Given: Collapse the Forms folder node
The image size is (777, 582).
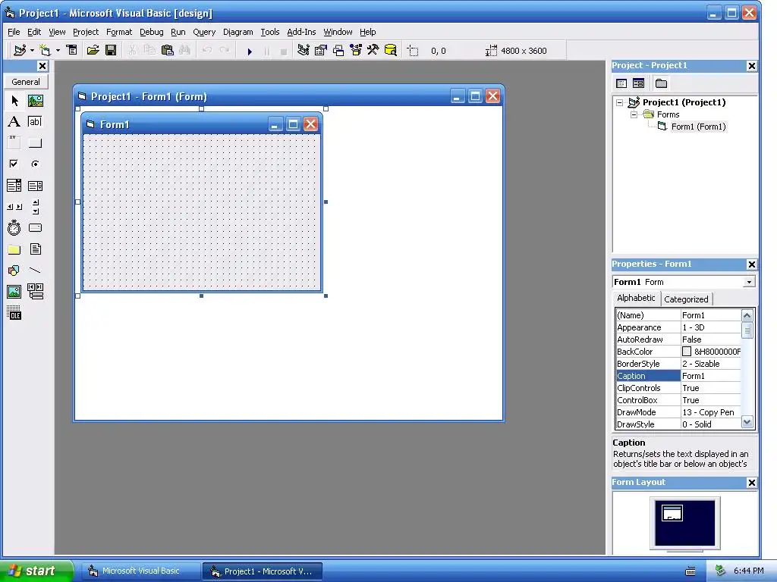Looking at the screenshot, I should [x=634, y=115].
